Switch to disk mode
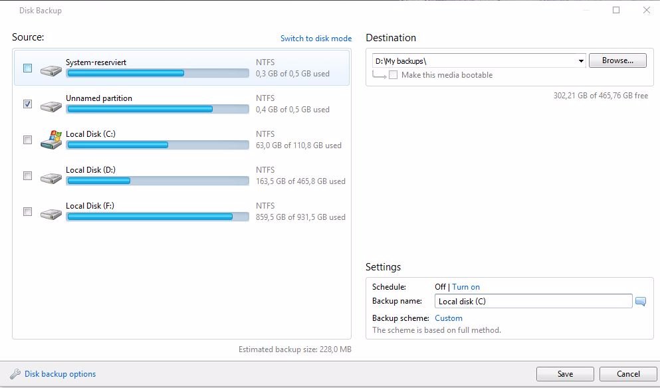Viewport: 660px width, 388px height. tap(316, 39)
